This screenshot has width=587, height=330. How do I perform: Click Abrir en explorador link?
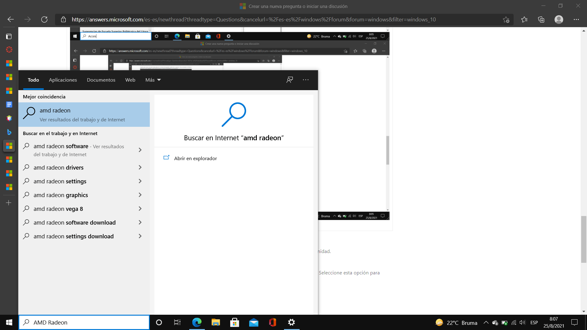195,158
